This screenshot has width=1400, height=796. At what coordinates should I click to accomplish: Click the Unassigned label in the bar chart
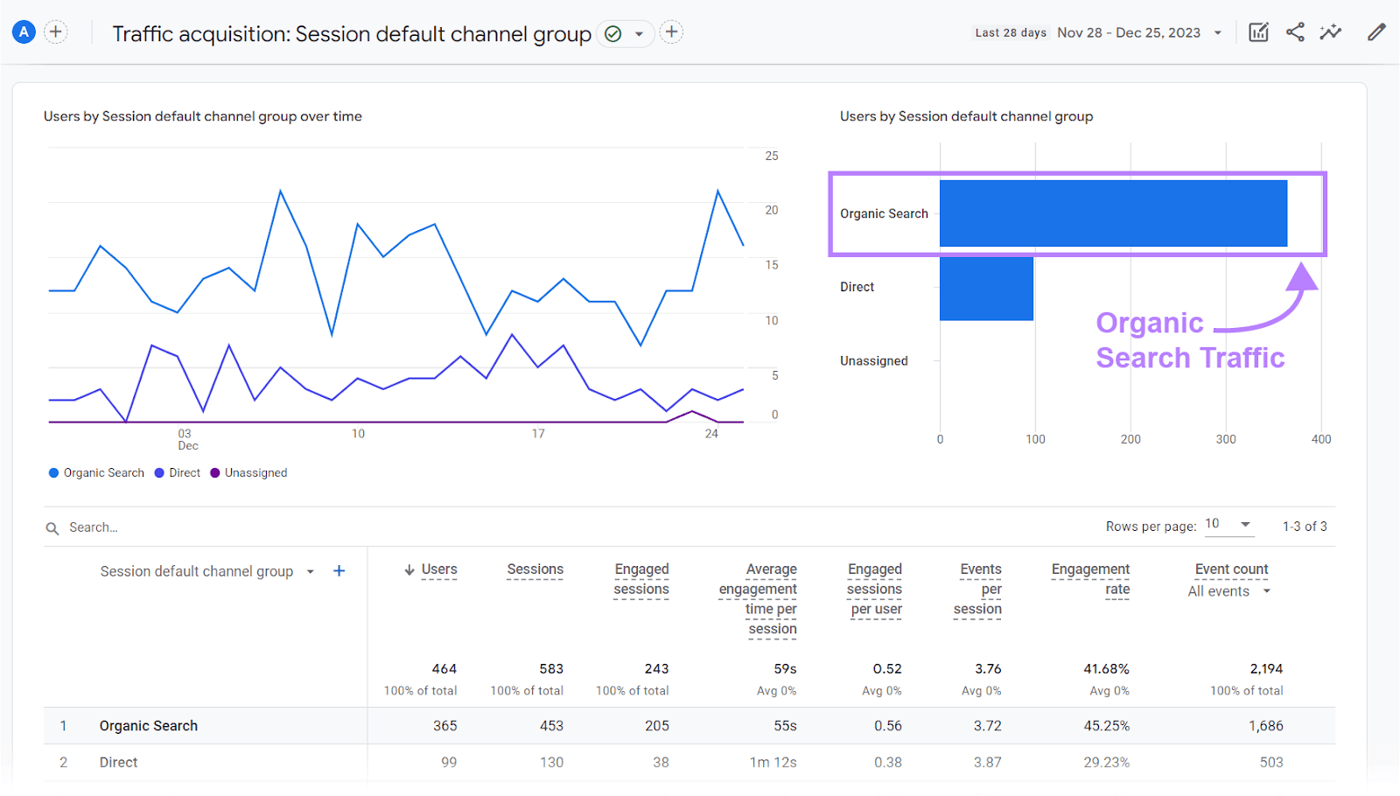(874, 361)
